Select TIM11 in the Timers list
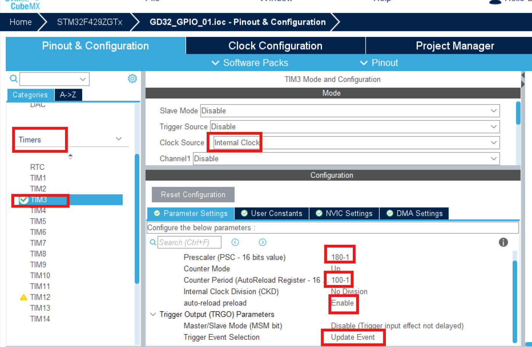The image size is (532, 347). click(x=40, y=286)
